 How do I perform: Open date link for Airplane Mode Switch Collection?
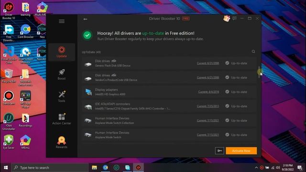point(208,120)
